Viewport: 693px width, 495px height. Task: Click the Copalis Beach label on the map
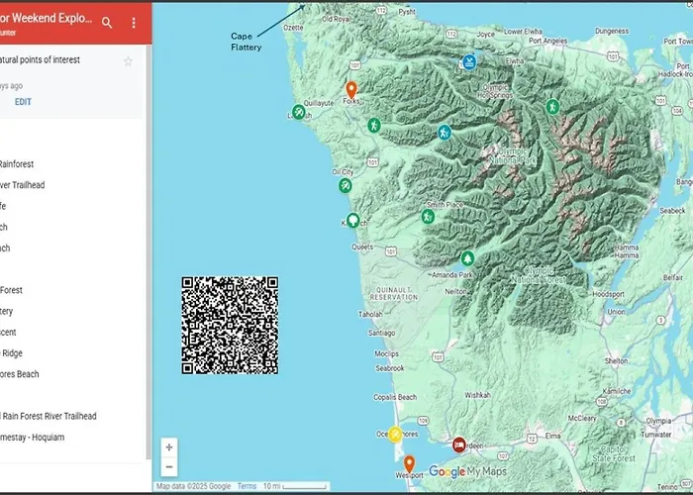(395, 397)
